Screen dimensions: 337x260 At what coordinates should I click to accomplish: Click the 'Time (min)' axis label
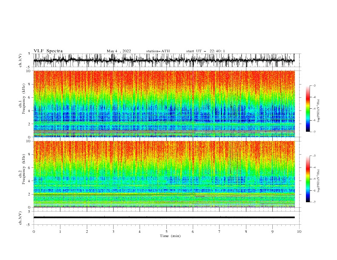click(170, 236)
